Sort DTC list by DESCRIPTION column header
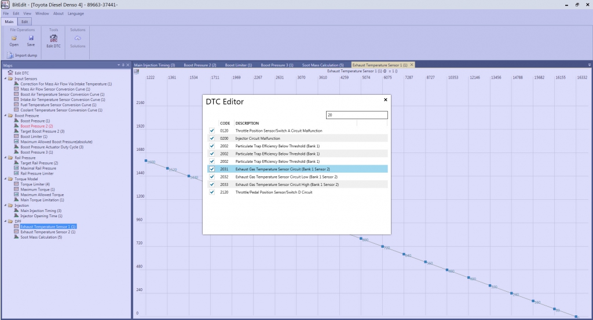The image size is (593, 320). tap(247, 123)
